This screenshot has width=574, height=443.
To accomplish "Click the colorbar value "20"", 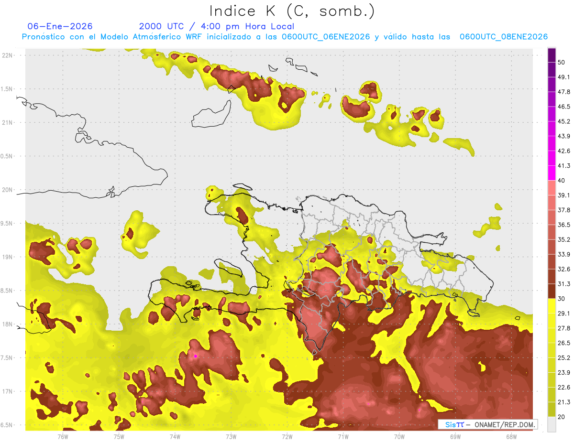I will click(562, 417).
